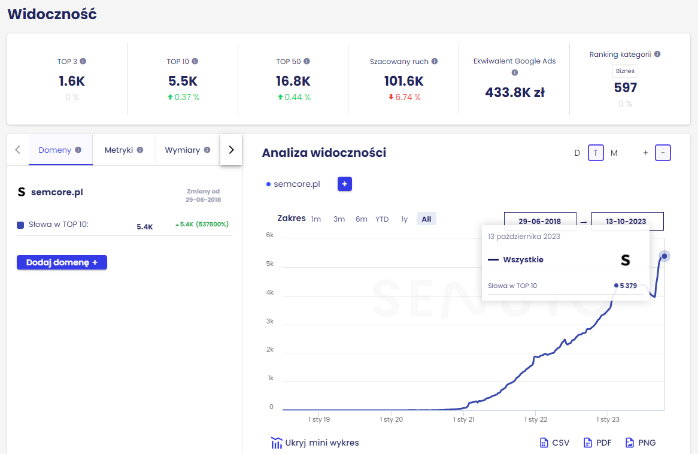Open the Wymiary tab
The image size is (698, 454).
(x=187, y=150)
